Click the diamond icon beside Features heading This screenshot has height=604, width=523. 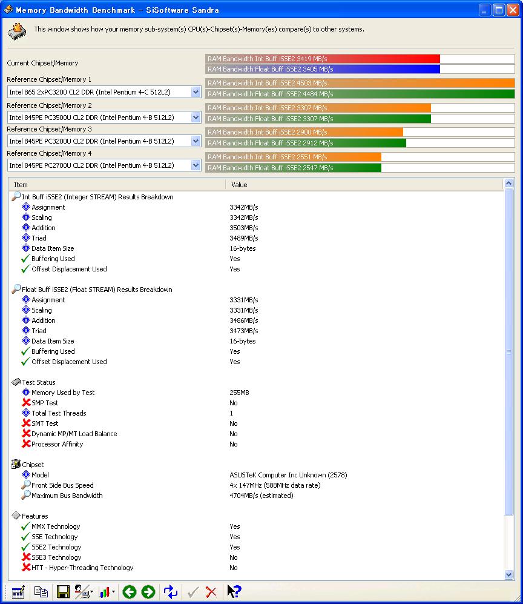(x=16, y=516)
